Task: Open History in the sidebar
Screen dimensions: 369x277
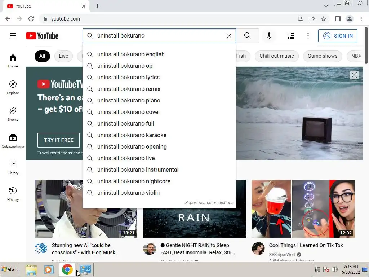Action: point(13,194)
